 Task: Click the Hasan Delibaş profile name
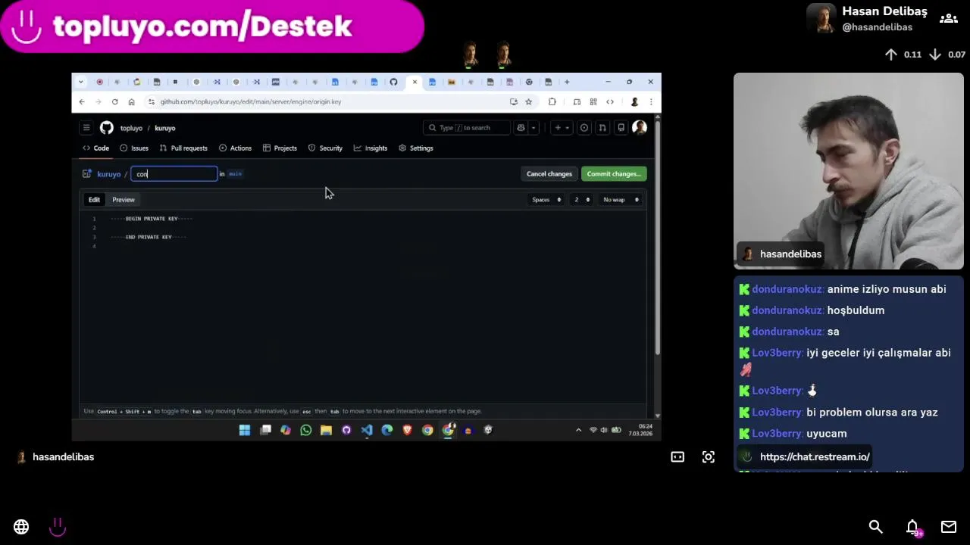[884, 11]
